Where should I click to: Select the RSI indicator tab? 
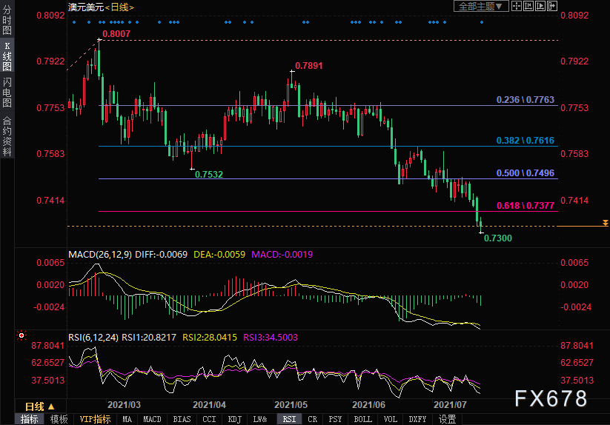289,419
